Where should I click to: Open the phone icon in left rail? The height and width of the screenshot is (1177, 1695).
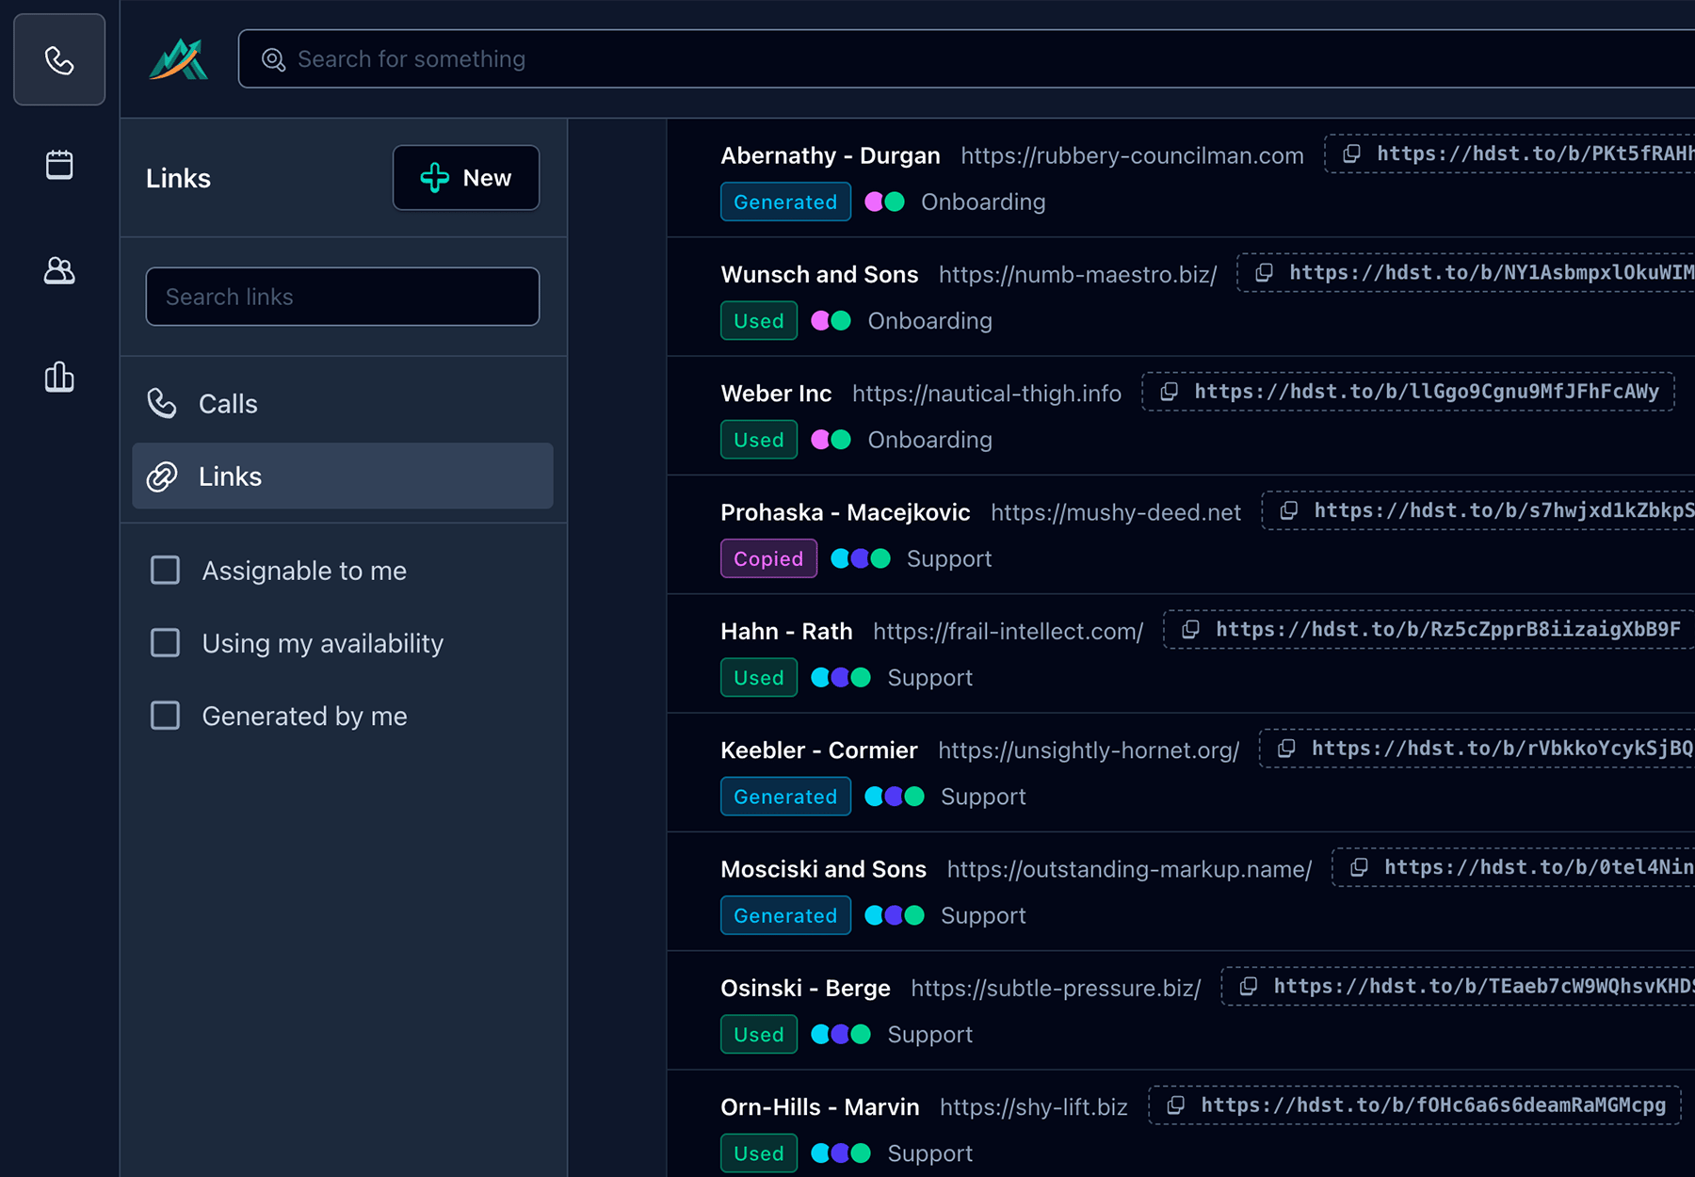pos(59,60)
